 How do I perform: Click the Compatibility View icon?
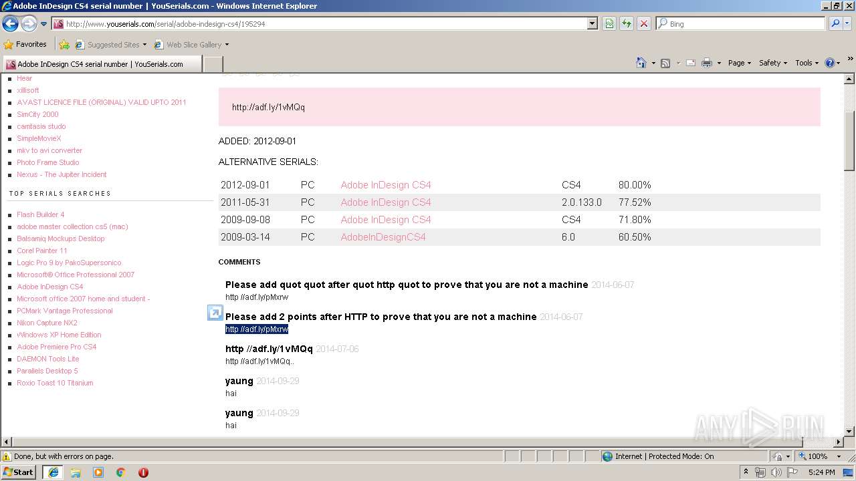[x=609, y=23]
